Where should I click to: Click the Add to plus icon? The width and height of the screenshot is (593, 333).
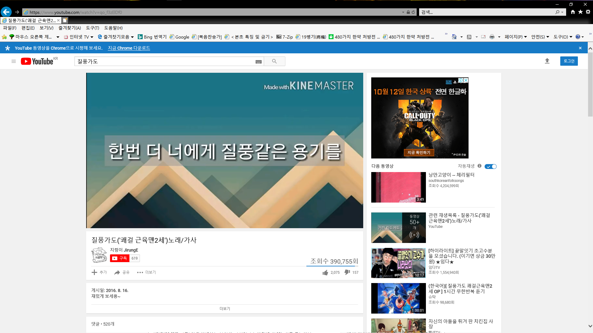[x=94, y=272]
